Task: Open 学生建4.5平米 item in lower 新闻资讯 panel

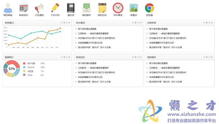Action: coord(96,72)
